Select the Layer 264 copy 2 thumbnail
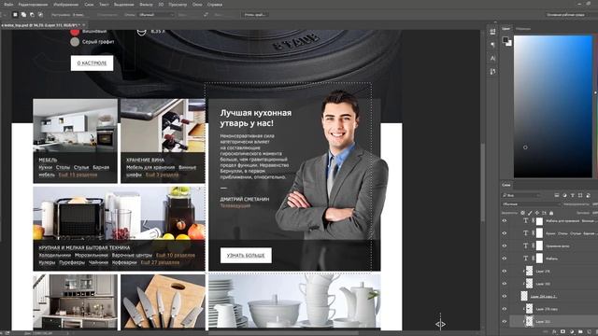 (524, 296)
